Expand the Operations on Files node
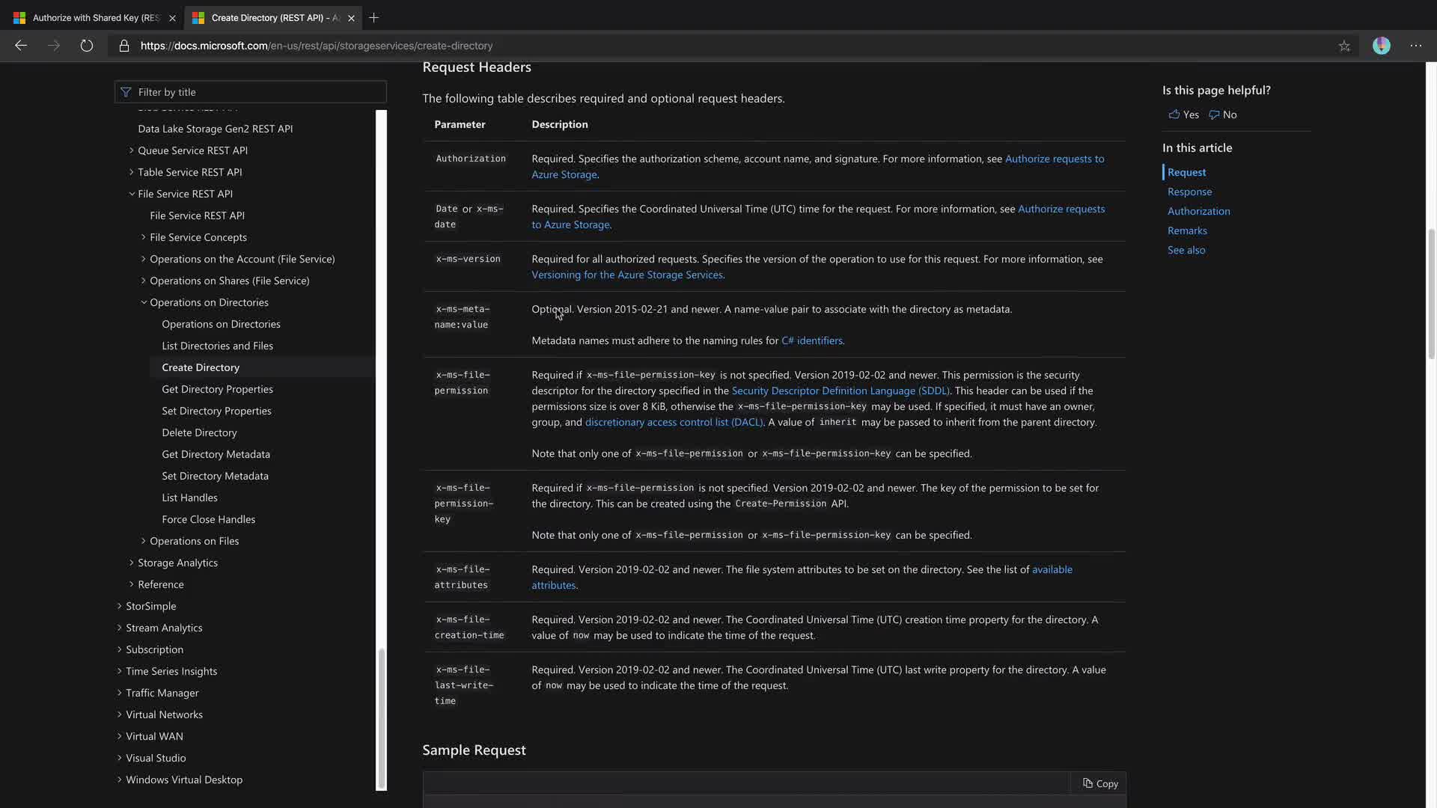Screen dimensions: 1437x808 point(144,541)
